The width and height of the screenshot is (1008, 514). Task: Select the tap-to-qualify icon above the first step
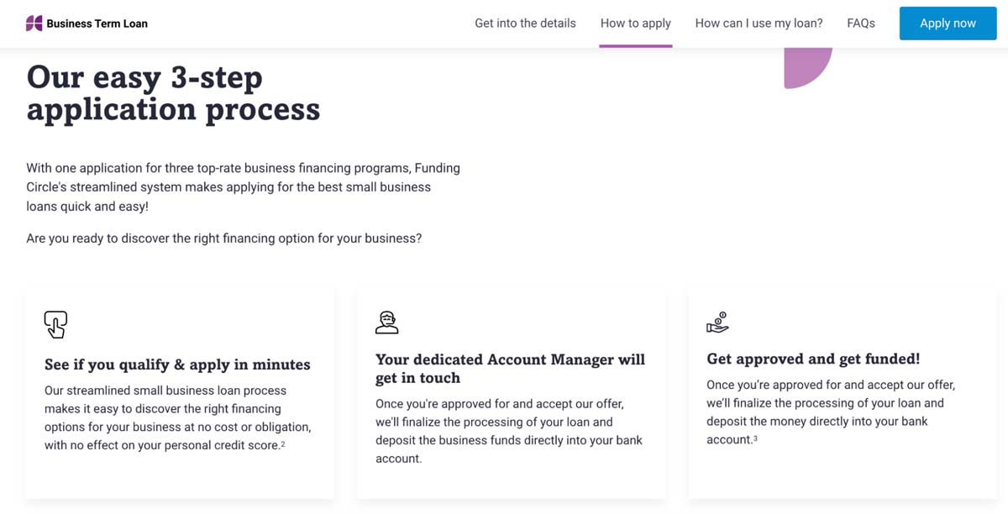pyautogui.click(x=55, y=323)
